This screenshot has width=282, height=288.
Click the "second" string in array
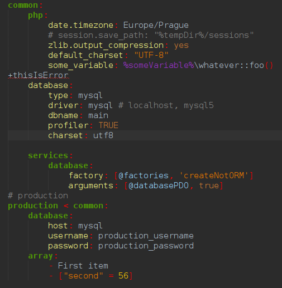[83, 276]
